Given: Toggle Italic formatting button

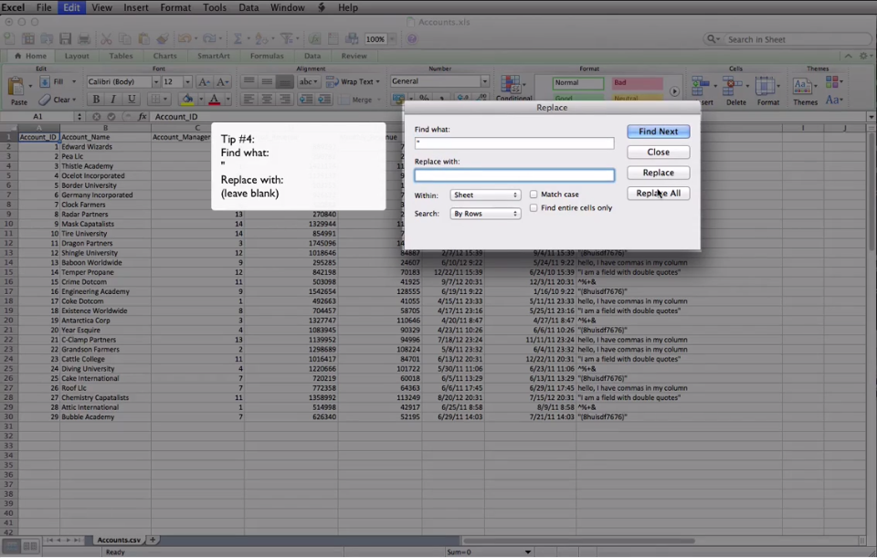Looking at the screenshot, I should pos(113,100).
